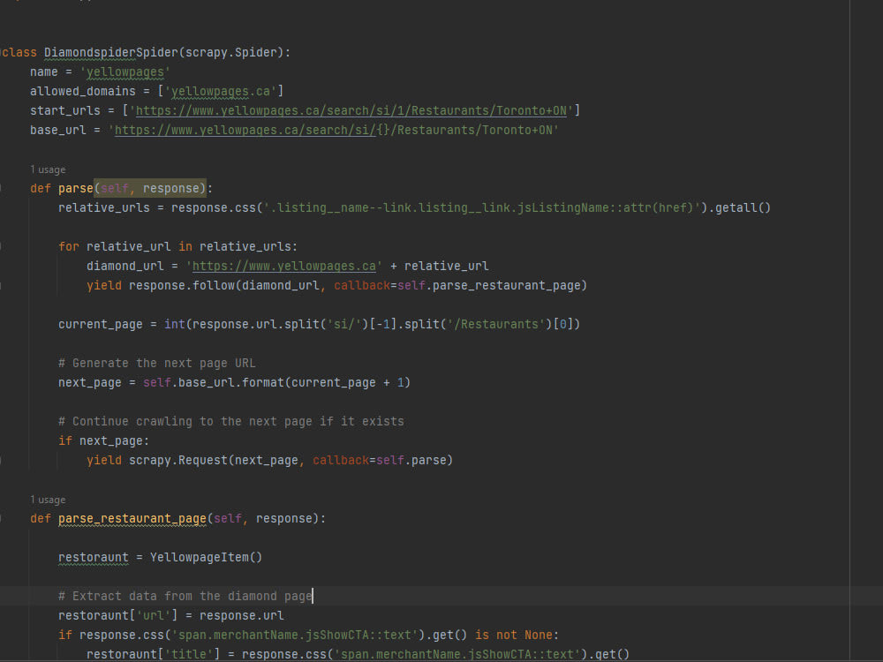The image size is (883, 662).
Task: Click the '# Generate the next page URL' comment
Action: tap(156, 363)
